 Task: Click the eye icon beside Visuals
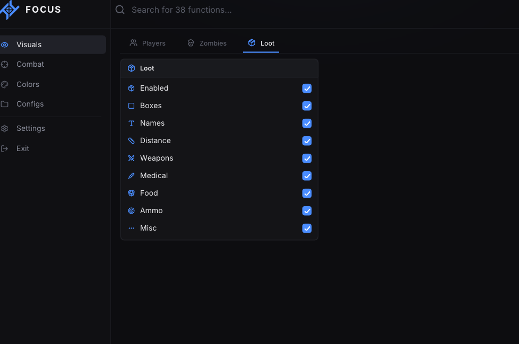pyautogui.click(x=5, y=45)
